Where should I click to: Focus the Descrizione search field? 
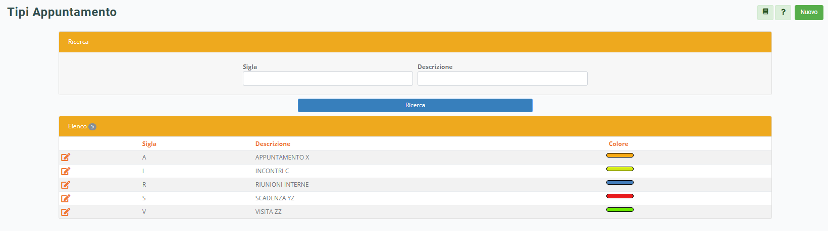pyautogui.click(x=502, y=79)
